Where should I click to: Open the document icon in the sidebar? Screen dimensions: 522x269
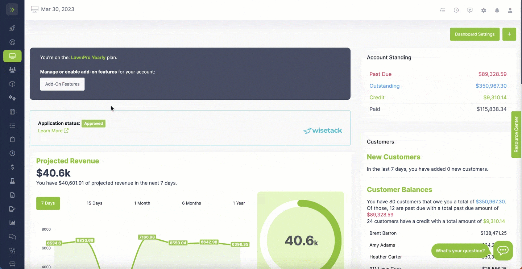tap(12, 195)
